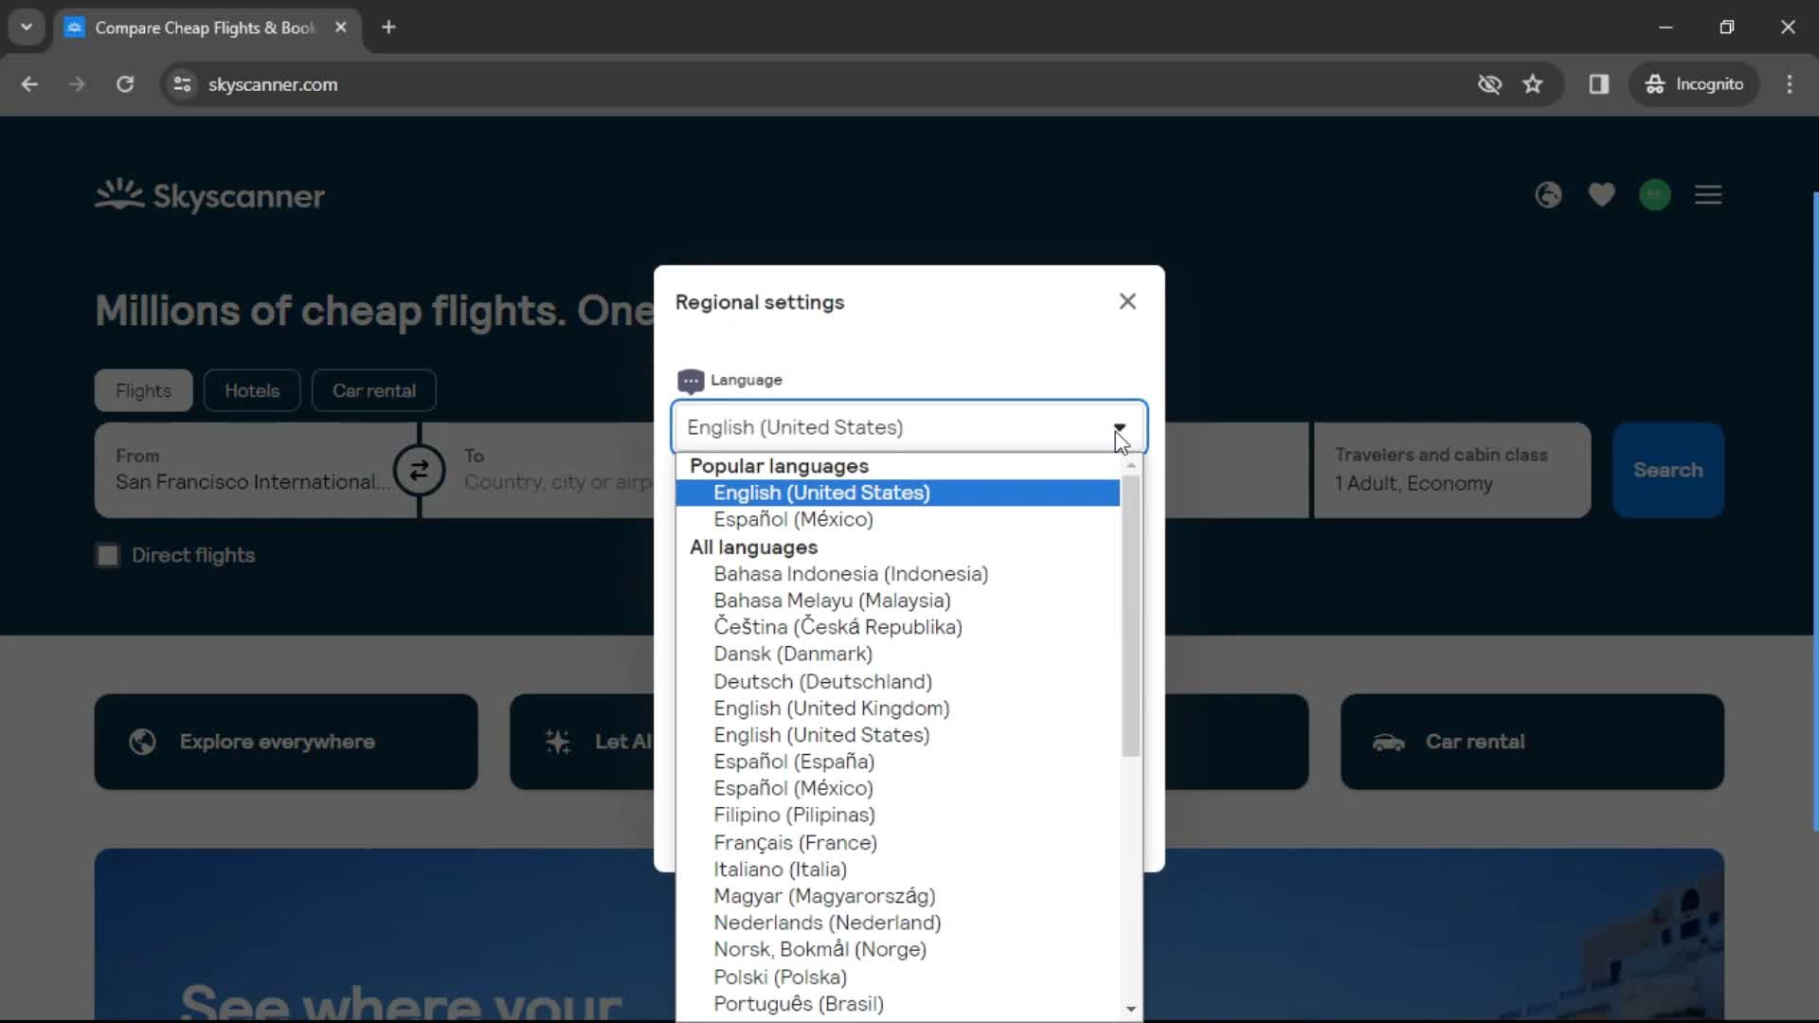Viewport: 1819px width, 1023px height.
Task: Expand the language dropdown selector
Action: coord(1118,427)
